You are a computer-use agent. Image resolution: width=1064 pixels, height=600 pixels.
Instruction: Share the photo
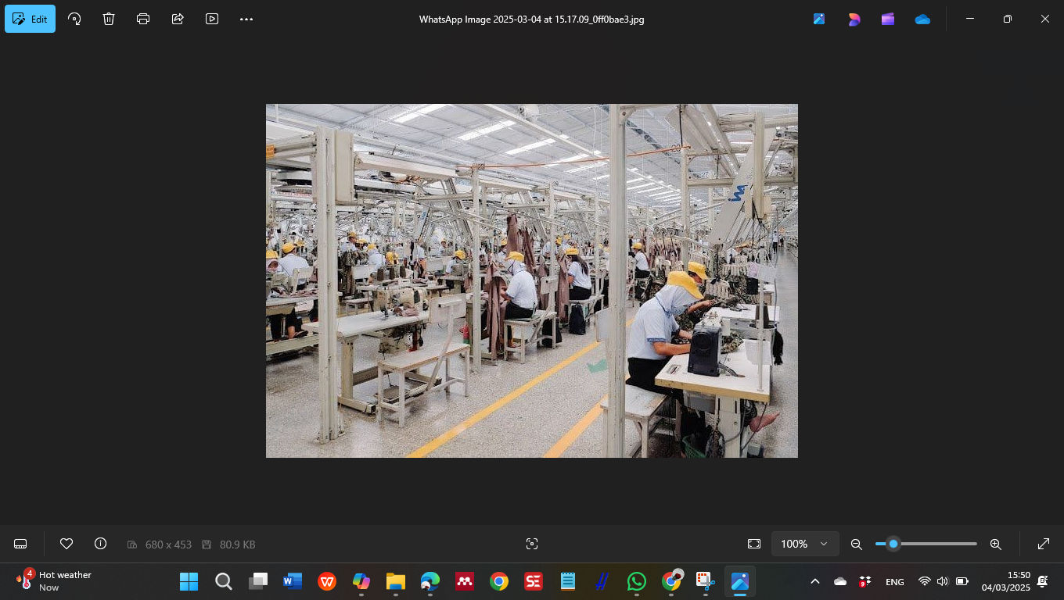[x=178, y=19]
